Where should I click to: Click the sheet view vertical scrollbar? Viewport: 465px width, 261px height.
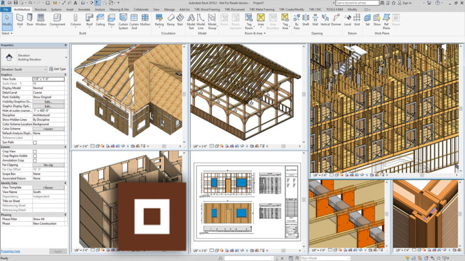pyautogui.click(x=304, y=200)
